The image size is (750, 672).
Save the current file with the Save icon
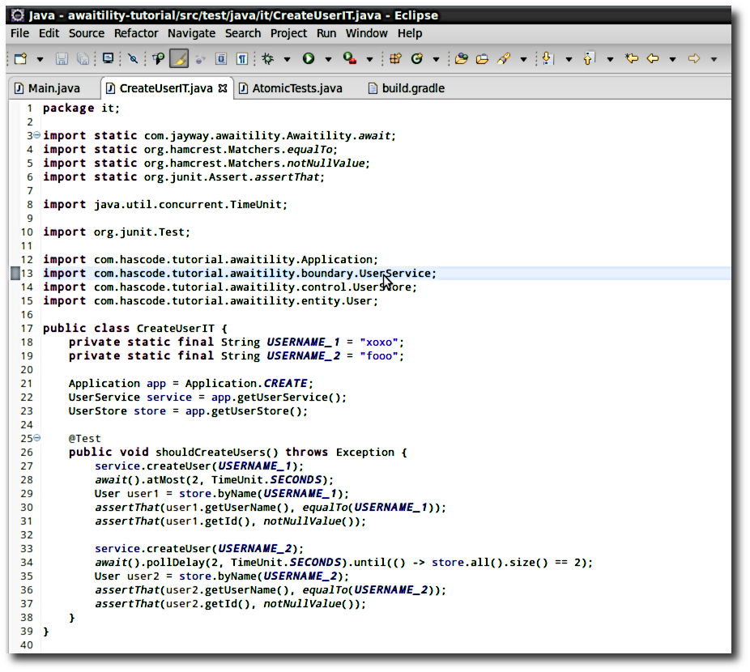click(63, 58)
